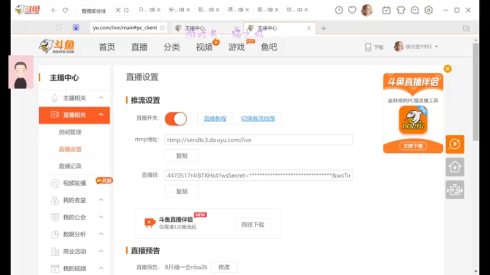Click search magnifier in the title bar
This screenshot has width=490, height=275.
coord(126,10)
